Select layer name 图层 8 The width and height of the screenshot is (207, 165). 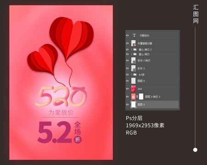tap(141, 81)
